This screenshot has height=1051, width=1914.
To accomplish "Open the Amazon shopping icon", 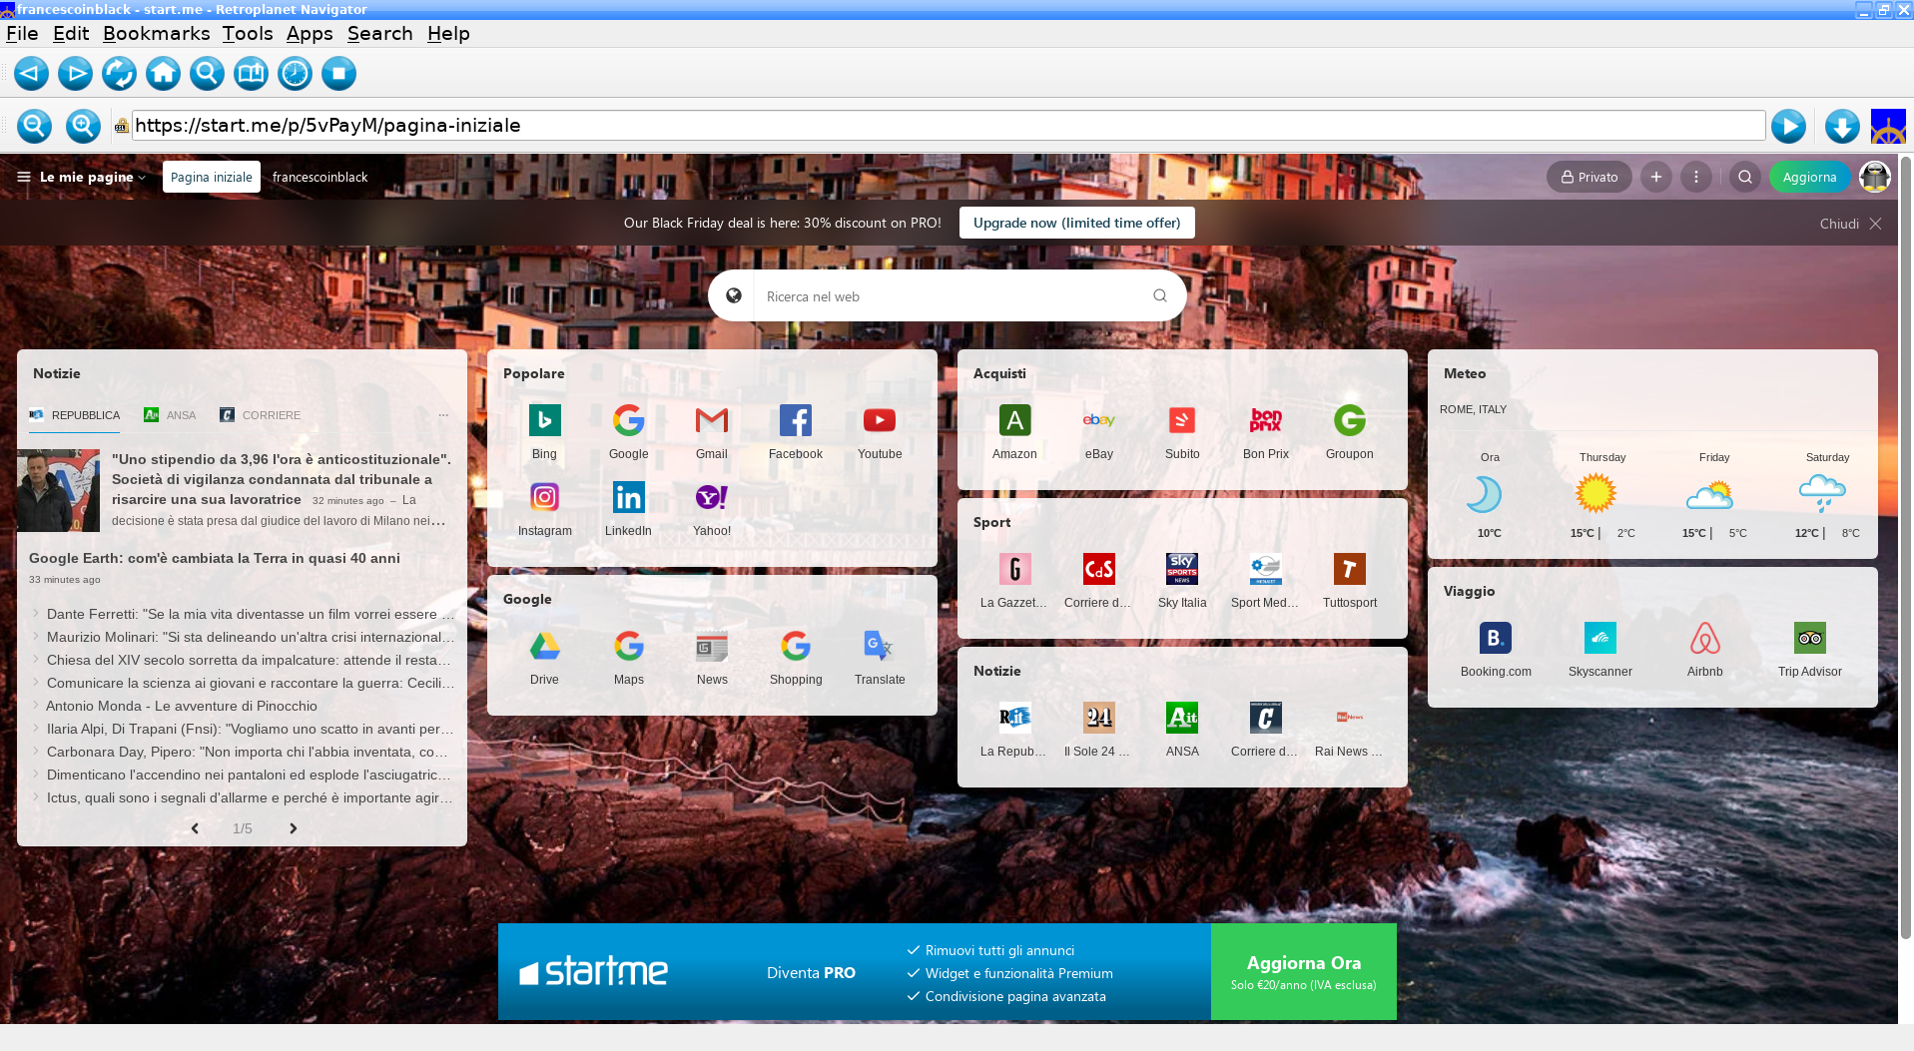I will point(1014,420).
